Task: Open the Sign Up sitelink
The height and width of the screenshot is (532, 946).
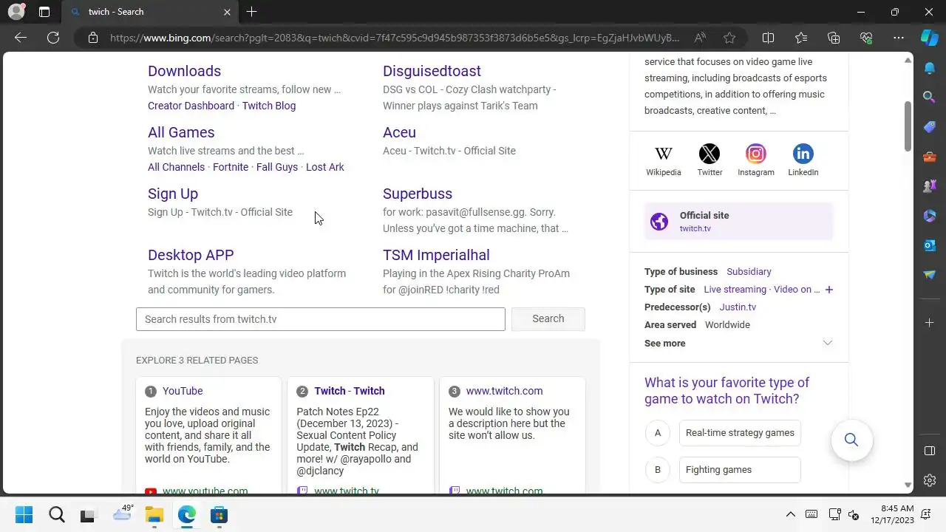Action: tap(173, 194)
